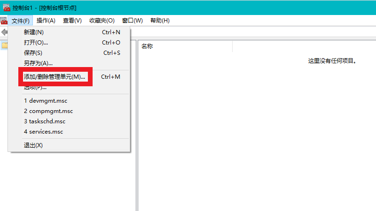Select the console root folder icon
376x211 pixels.
(x=4, y=45)
